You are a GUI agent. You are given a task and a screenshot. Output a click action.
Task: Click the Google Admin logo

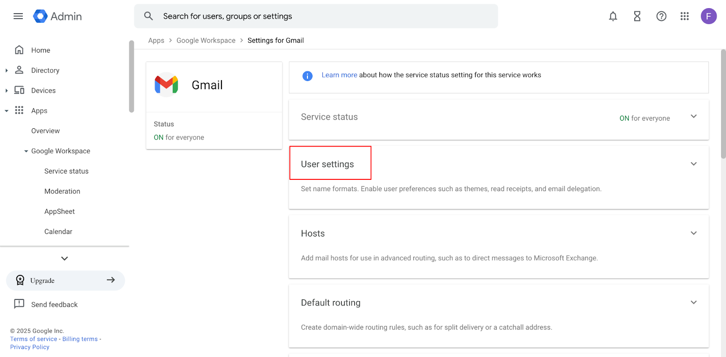click(x=57, y=16)
